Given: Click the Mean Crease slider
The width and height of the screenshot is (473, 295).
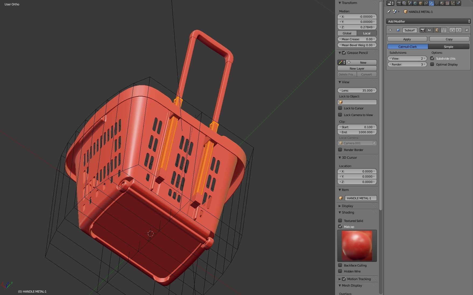Looking at the screenshot, I should pyautogui.click(x=357, y=39).
